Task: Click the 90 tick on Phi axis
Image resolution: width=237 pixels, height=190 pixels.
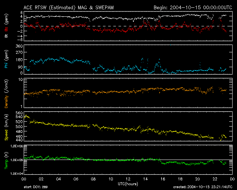Action: 20,67
